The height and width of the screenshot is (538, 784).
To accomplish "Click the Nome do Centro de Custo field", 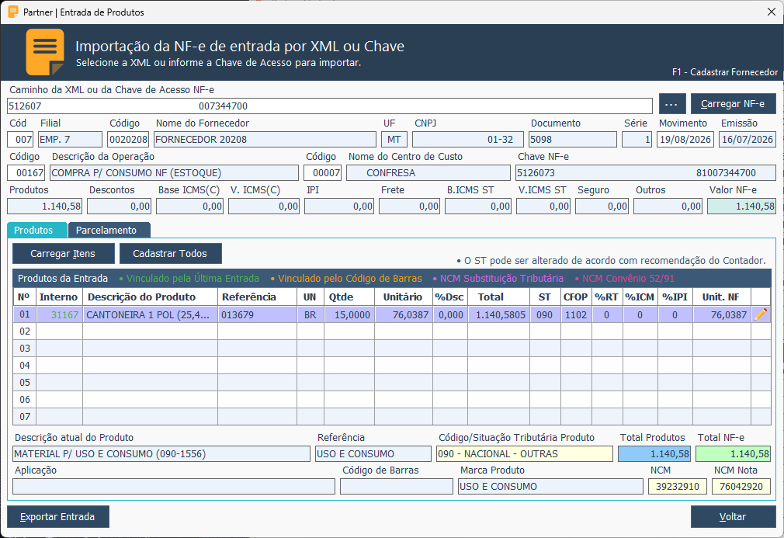I will (x=428, y=173).
